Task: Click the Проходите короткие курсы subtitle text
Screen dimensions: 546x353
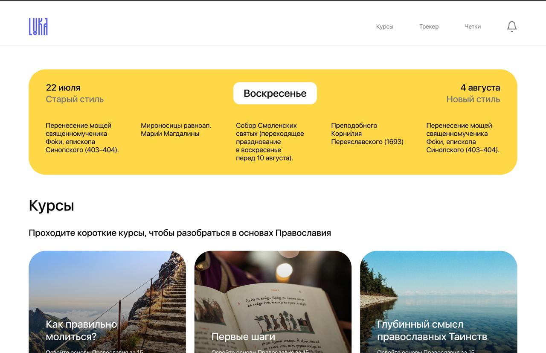Action: 180,233
